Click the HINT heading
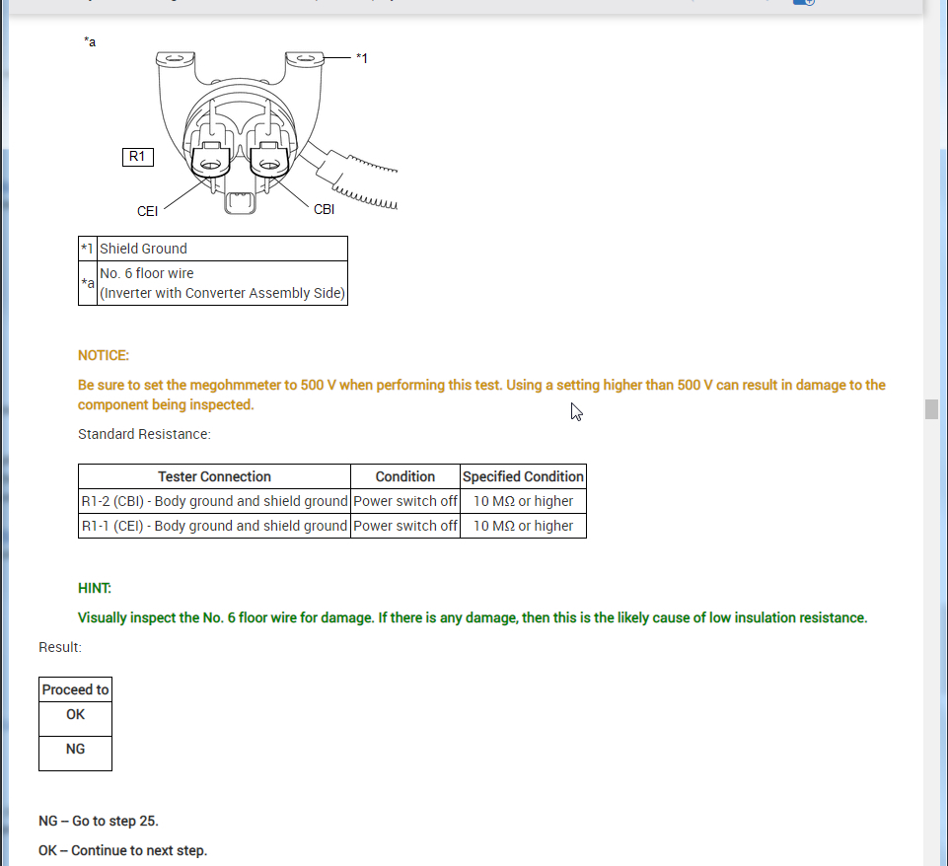This screenshot has height=866, width=948. 95,588
